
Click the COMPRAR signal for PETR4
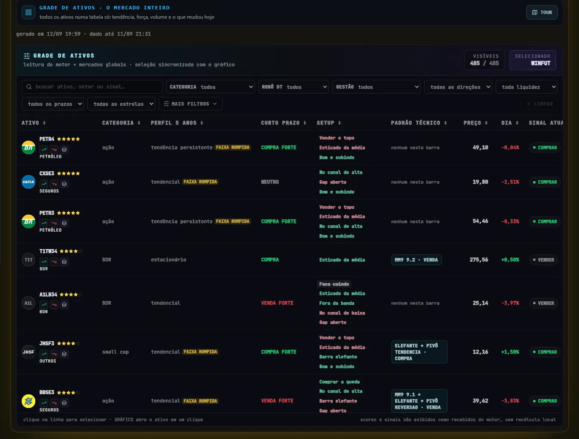[x=545, y=147]
